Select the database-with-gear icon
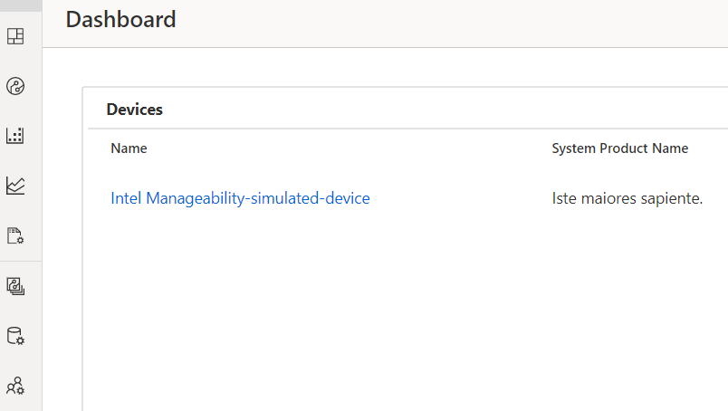The width and height of the screenshot is (728, 411). (x=15, y=337)
